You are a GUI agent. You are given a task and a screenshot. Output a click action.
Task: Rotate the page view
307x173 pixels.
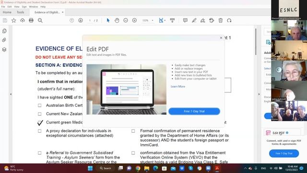tap(229, 20)
